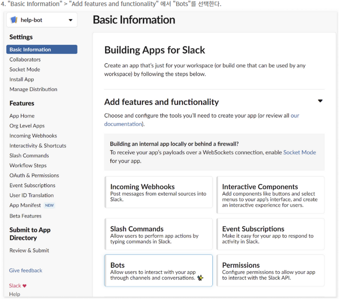Open Manage Distribution settings
Screen dimensions: 339x299
pos(33,89)
